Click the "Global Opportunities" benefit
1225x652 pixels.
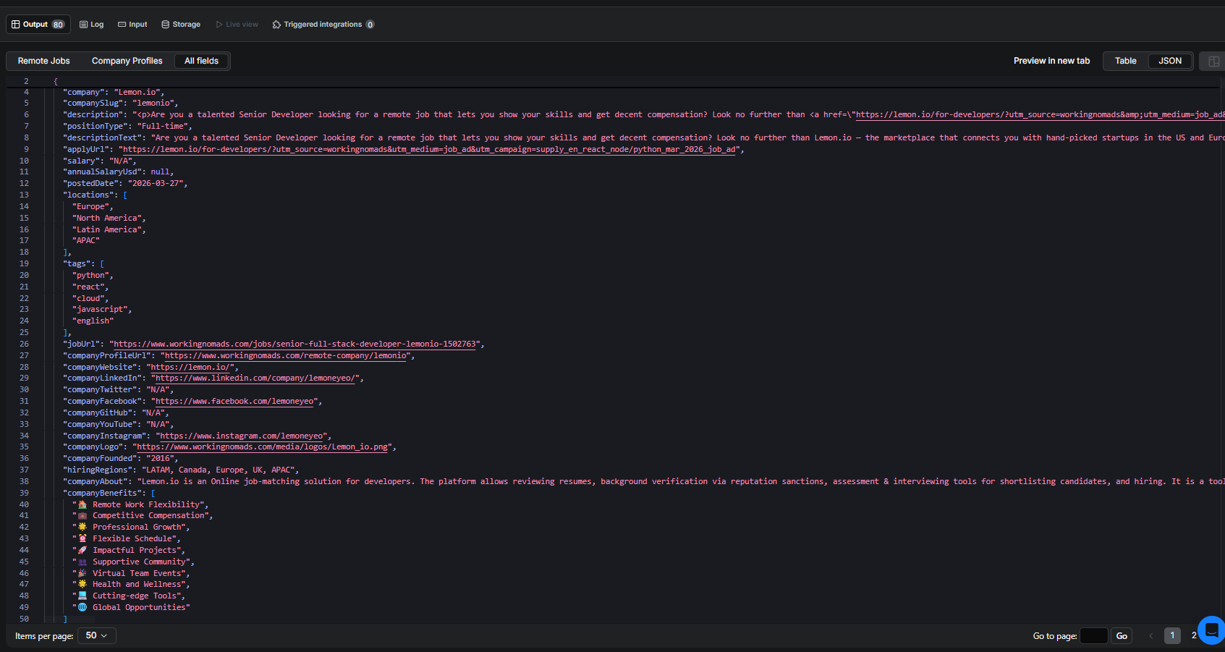tap(130, 607)
